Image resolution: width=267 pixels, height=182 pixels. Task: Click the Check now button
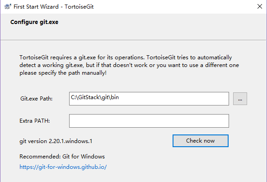point(201,141)
